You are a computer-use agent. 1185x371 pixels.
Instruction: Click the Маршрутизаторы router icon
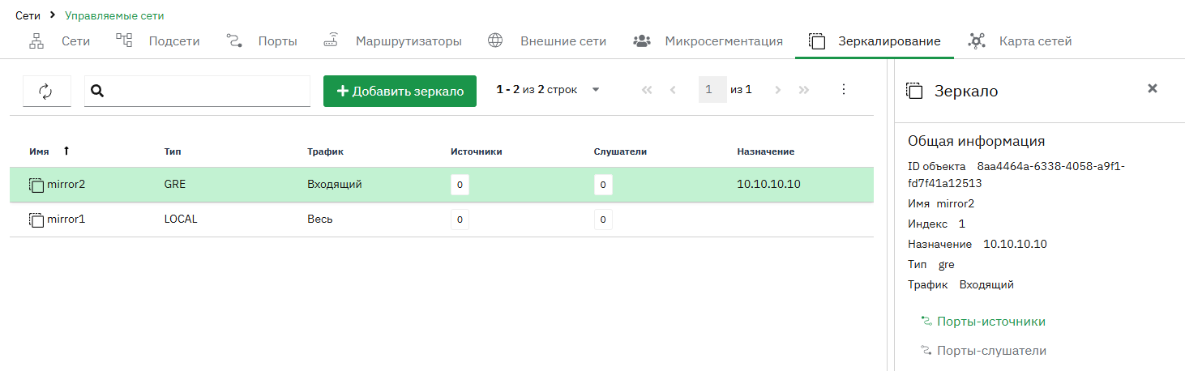(331, 41)
